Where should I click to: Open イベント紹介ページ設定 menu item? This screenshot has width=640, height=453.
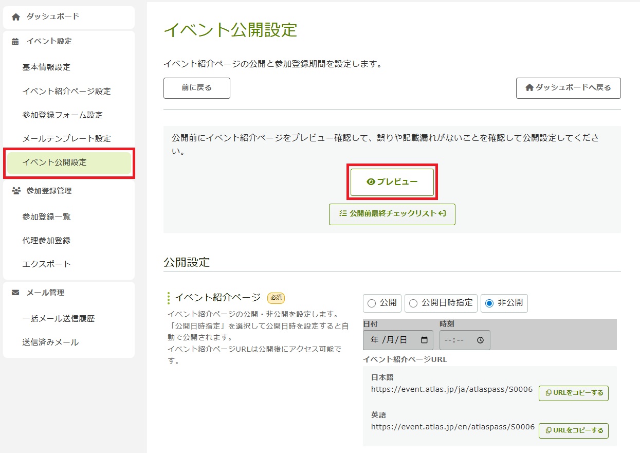point(66,92)
